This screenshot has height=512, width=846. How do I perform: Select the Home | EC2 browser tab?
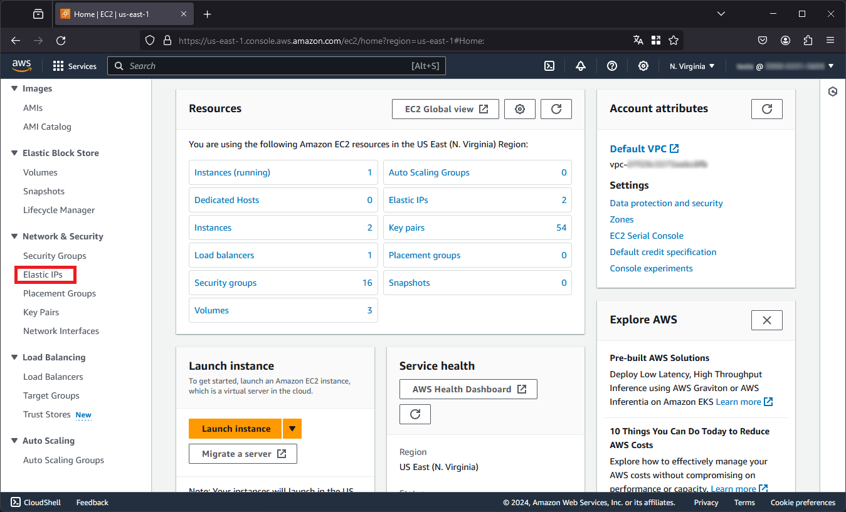click(x=124, y=14)
